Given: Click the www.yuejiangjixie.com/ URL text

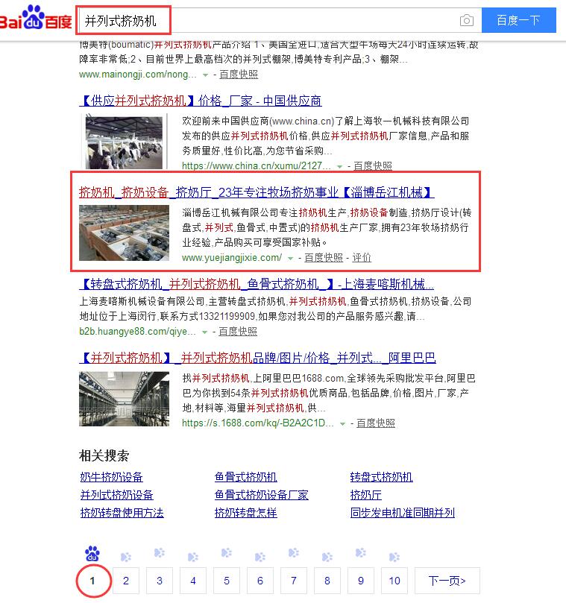Looking at the screenshot, I should point(232,257).
